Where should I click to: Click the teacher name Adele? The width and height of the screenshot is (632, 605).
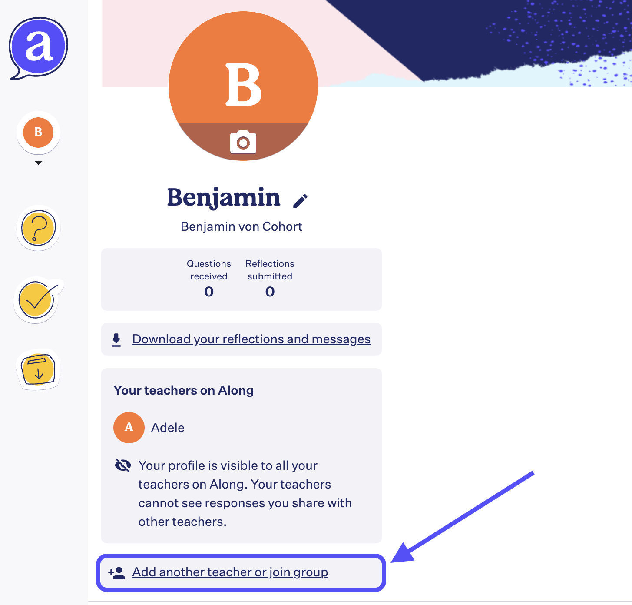pos(168,428)
